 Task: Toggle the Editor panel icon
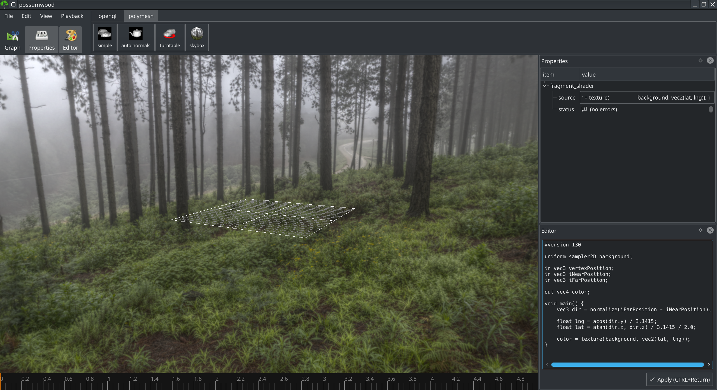click(71, 40)
